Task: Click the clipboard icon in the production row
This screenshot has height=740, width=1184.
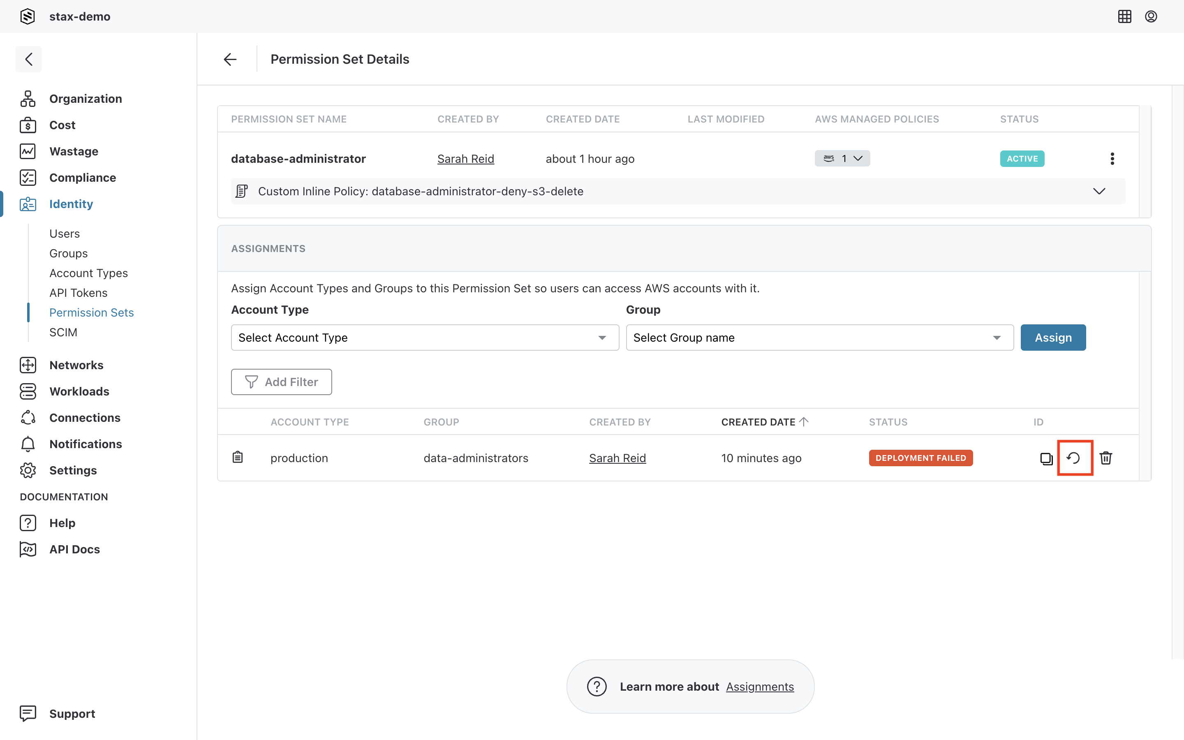Action: click(238, 457)
